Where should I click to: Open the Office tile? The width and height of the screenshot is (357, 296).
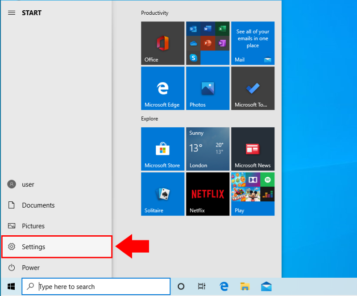(x=162, y=43)
